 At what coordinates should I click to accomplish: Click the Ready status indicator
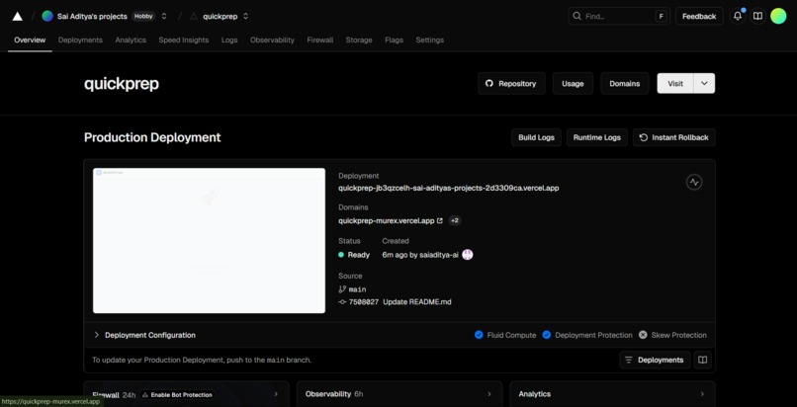click(x=354, y=255)
